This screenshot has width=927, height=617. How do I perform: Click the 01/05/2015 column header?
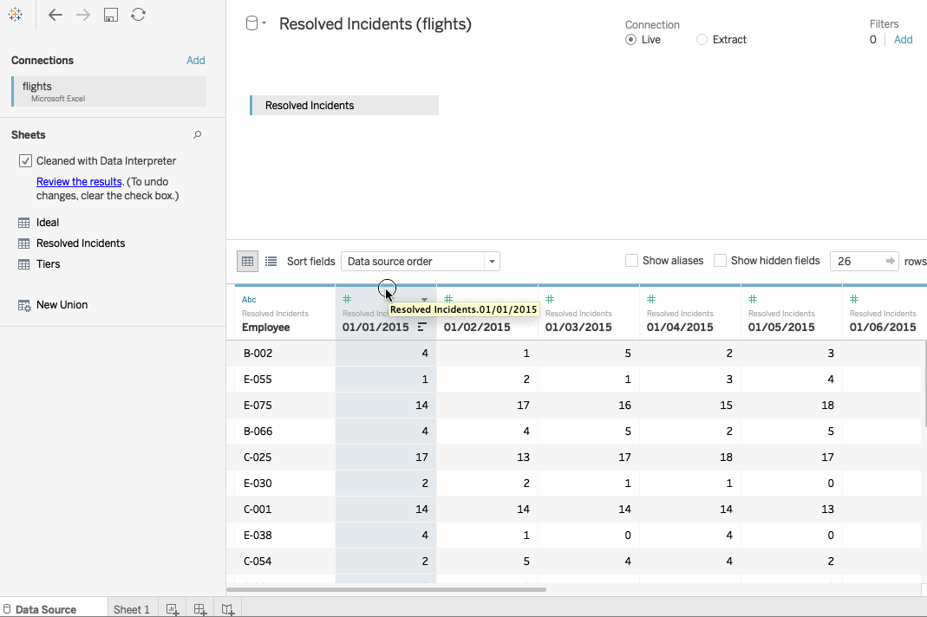(792, 313)
